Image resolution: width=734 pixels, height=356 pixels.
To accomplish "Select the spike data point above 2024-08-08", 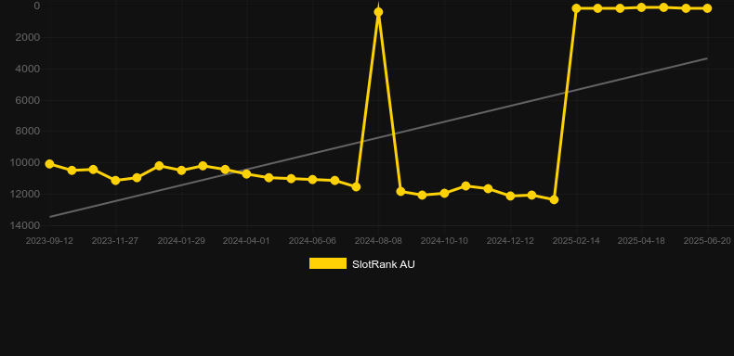I will pyautogui.click(x=378, y=12).
